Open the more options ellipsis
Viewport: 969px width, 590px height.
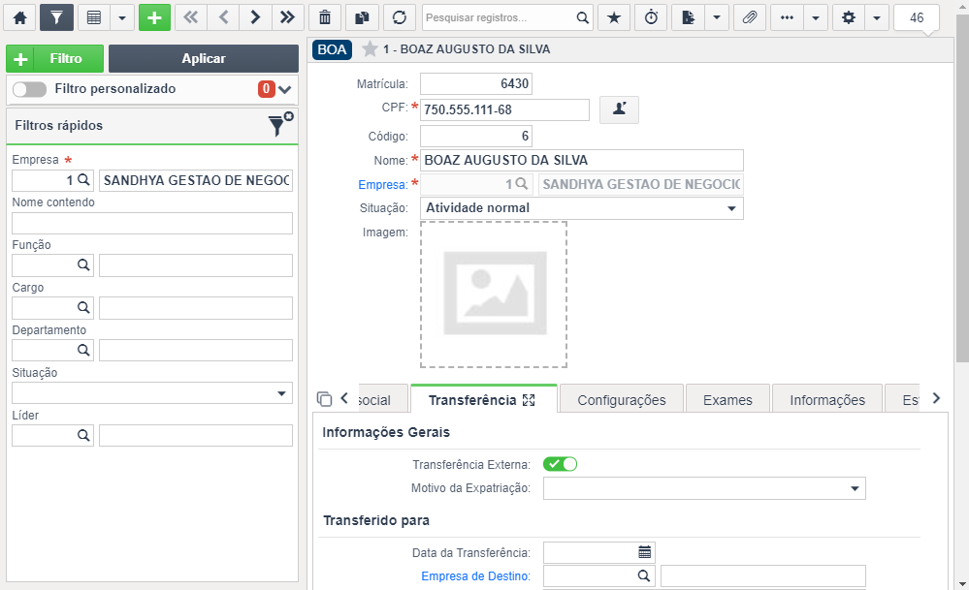tap(787, 17)
